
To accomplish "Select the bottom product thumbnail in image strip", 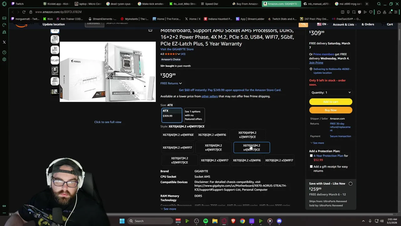I will click(x=55, y=92).
